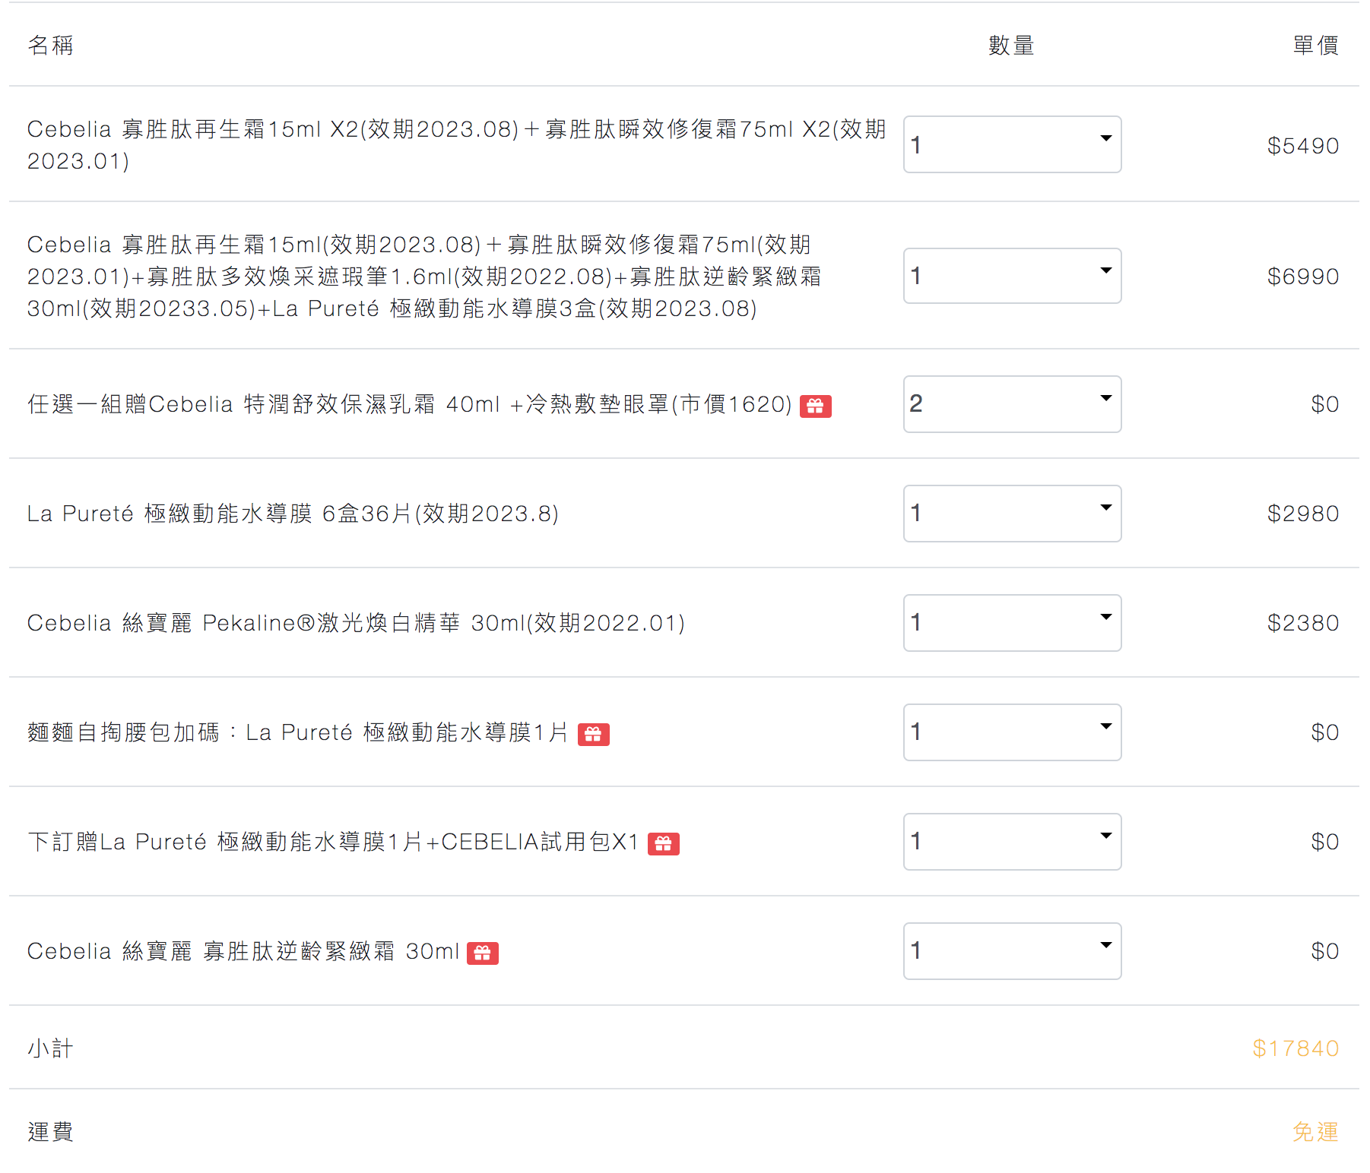Click the 名稱 column header
The width and height of the screenshot is (1370, 1173).
click(50, 46)
